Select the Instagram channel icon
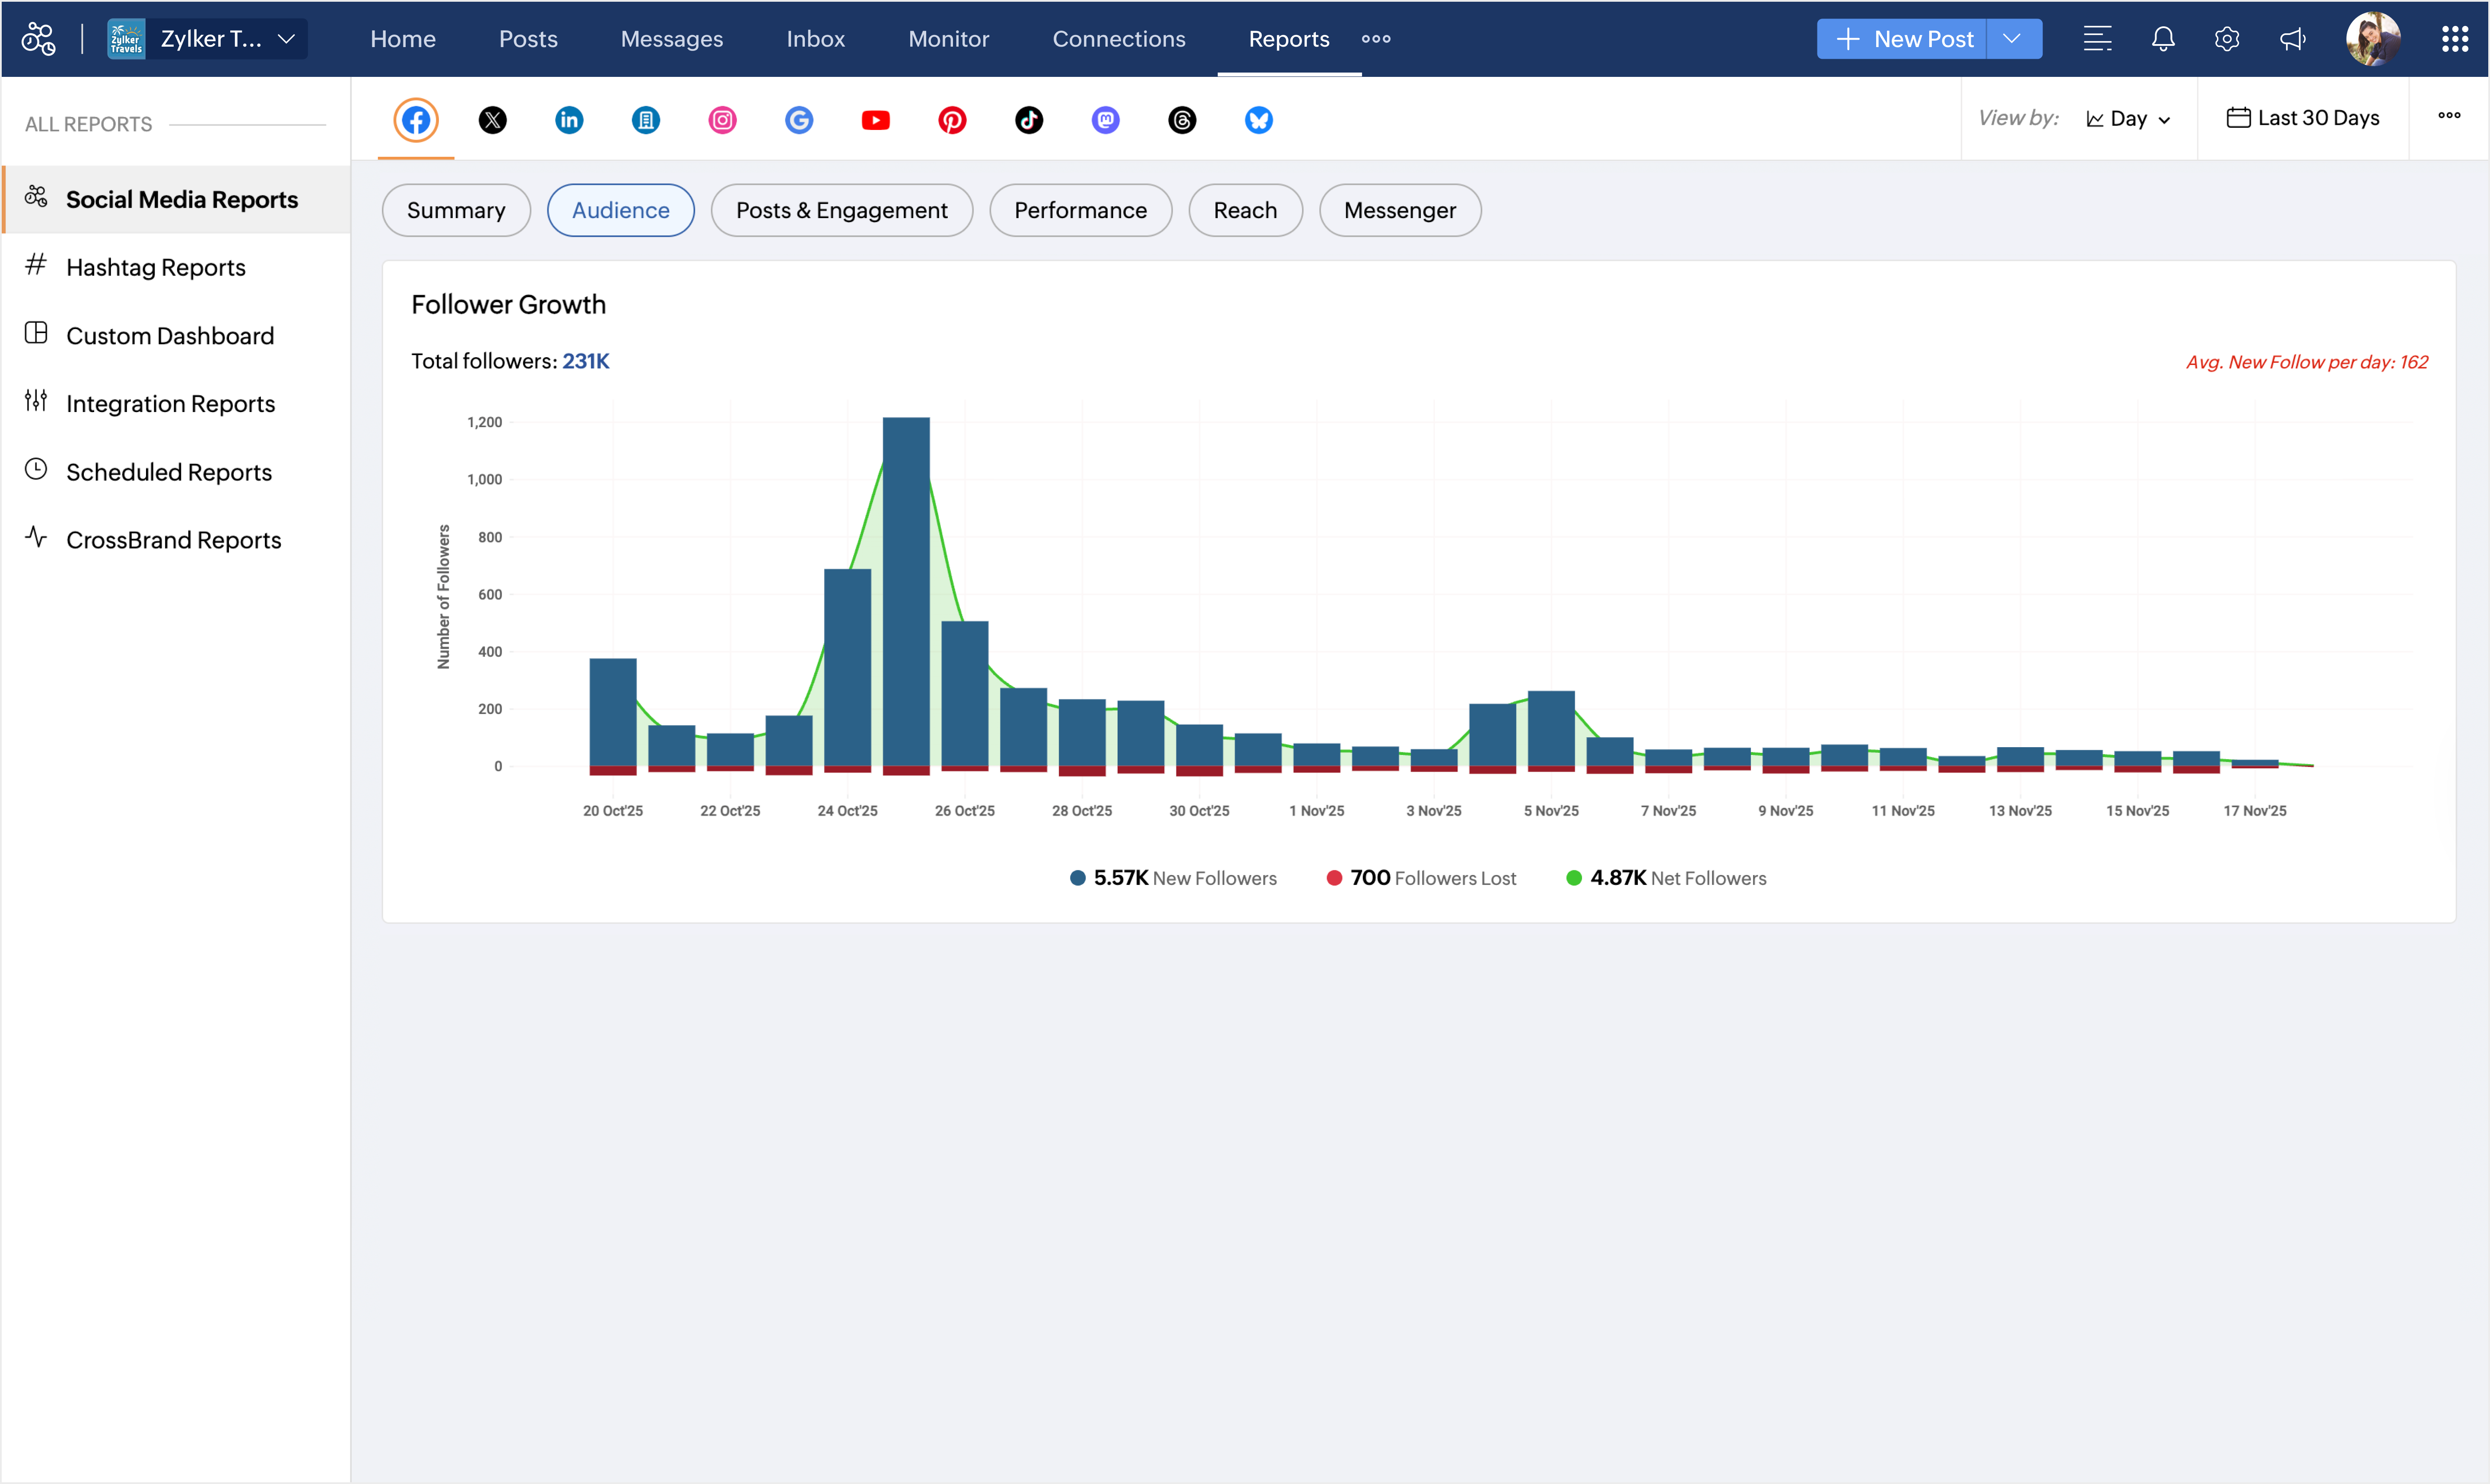The image size is (2490, 1484). 722,120
